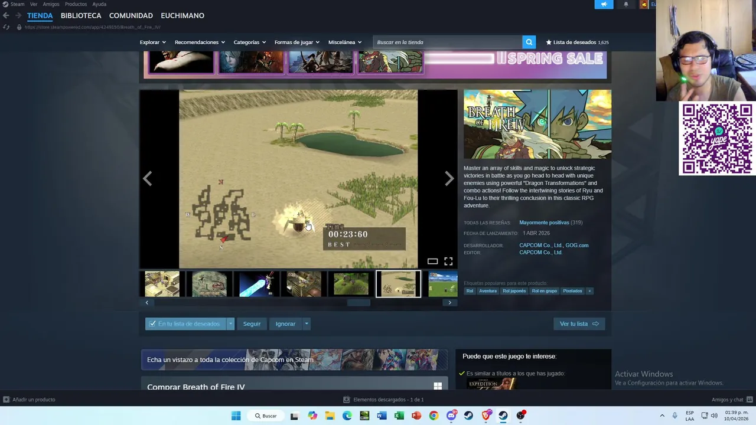756x425 pixels.
Task: Expand the Explorar store menu
Action: point(152,42)
